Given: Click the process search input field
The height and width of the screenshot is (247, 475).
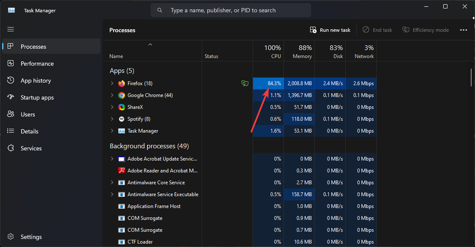Looking at the screenshot, I should [231, 10].
